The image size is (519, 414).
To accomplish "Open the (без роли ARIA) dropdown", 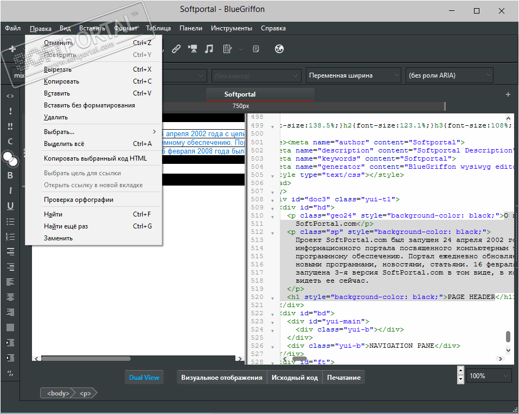I will point(450,75).
